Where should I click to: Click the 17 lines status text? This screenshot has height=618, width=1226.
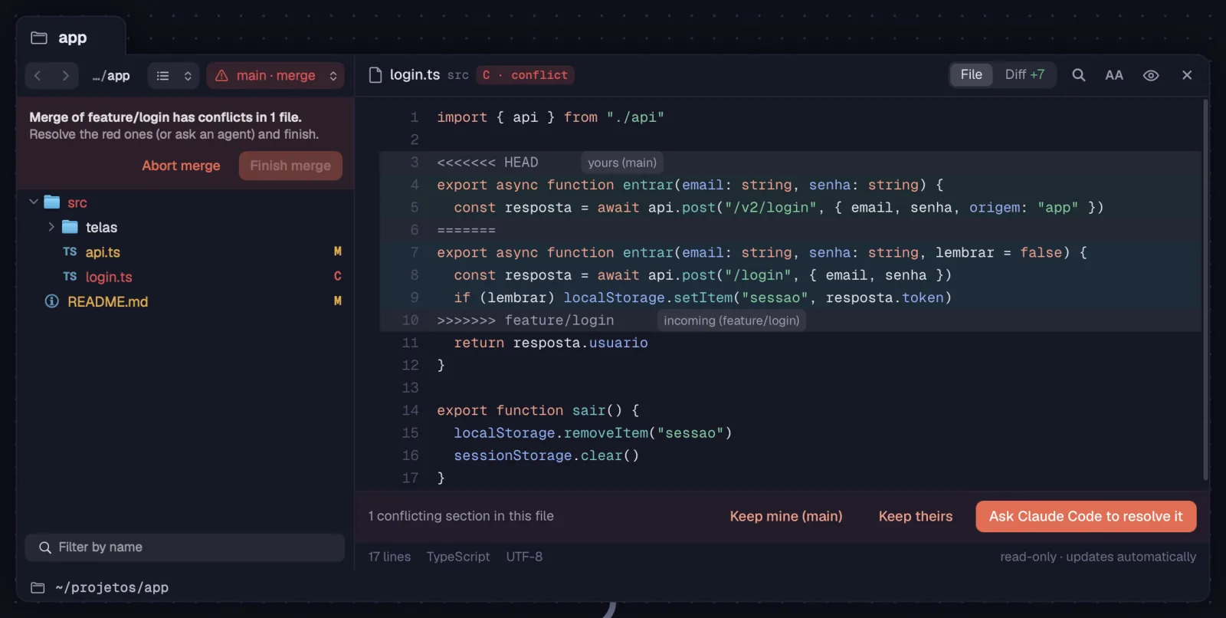(389, 557)
